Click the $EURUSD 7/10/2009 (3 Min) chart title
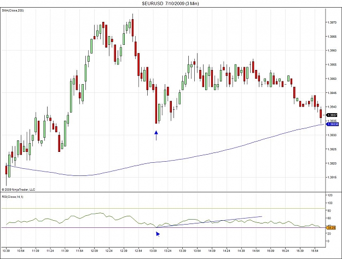Screen dimensions: 342x259 [170, 3]
